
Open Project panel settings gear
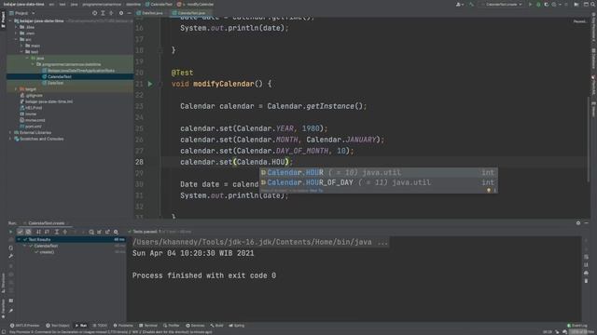click(121, 13)
